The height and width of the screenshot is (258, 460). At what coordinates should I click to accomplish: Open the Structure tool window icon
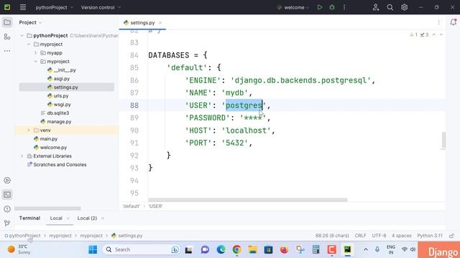click(x=7, y=37)
